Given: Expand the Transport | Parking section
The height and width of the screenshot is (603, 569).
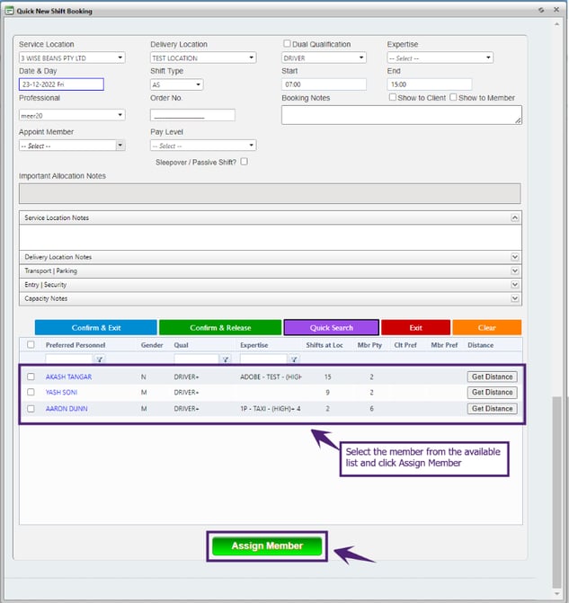Looking at the screenshot, I should click(x=515, y=270).
